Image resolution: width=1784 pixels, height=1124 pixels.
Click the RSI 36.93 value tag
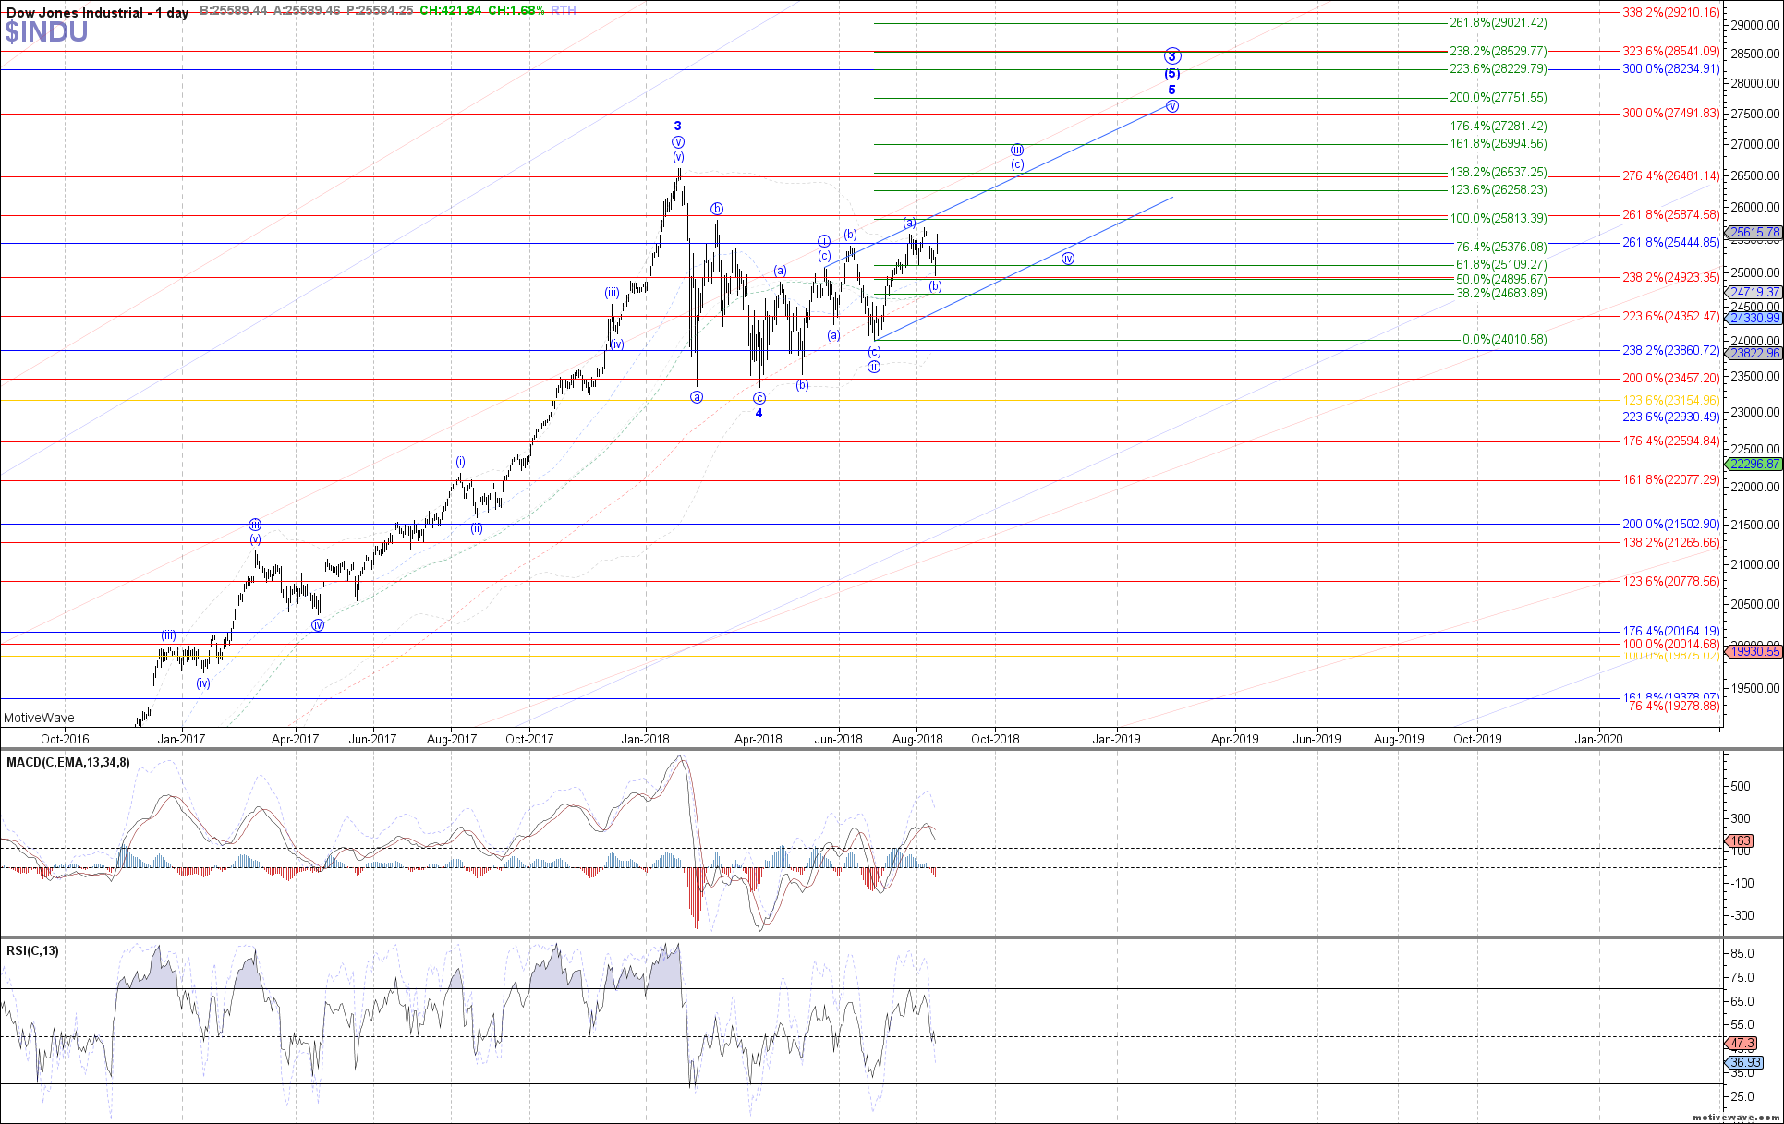[x=1744, y=1062]
